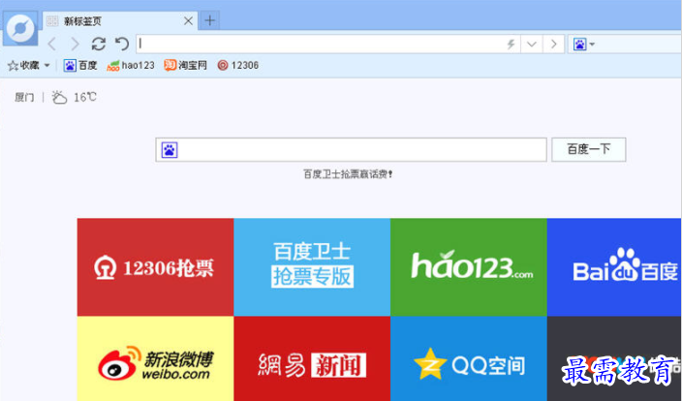Screen dimensions: 682x401
Task: Click the 16℃ temperature text
Action: pos(85,97)
